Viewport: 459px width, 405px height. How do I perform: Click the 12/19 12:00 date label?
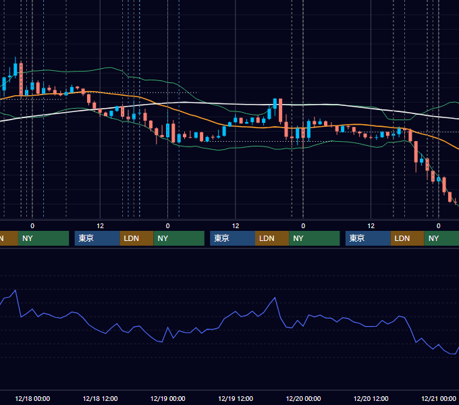pos(236,398)
